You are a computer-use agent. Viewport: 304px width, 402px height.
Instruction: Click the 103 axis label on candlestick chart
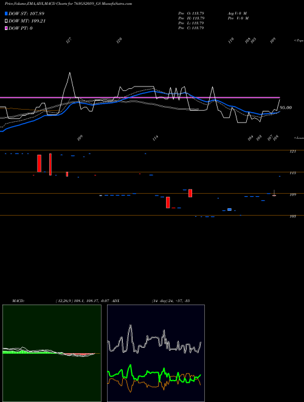[x=292, y=216]
